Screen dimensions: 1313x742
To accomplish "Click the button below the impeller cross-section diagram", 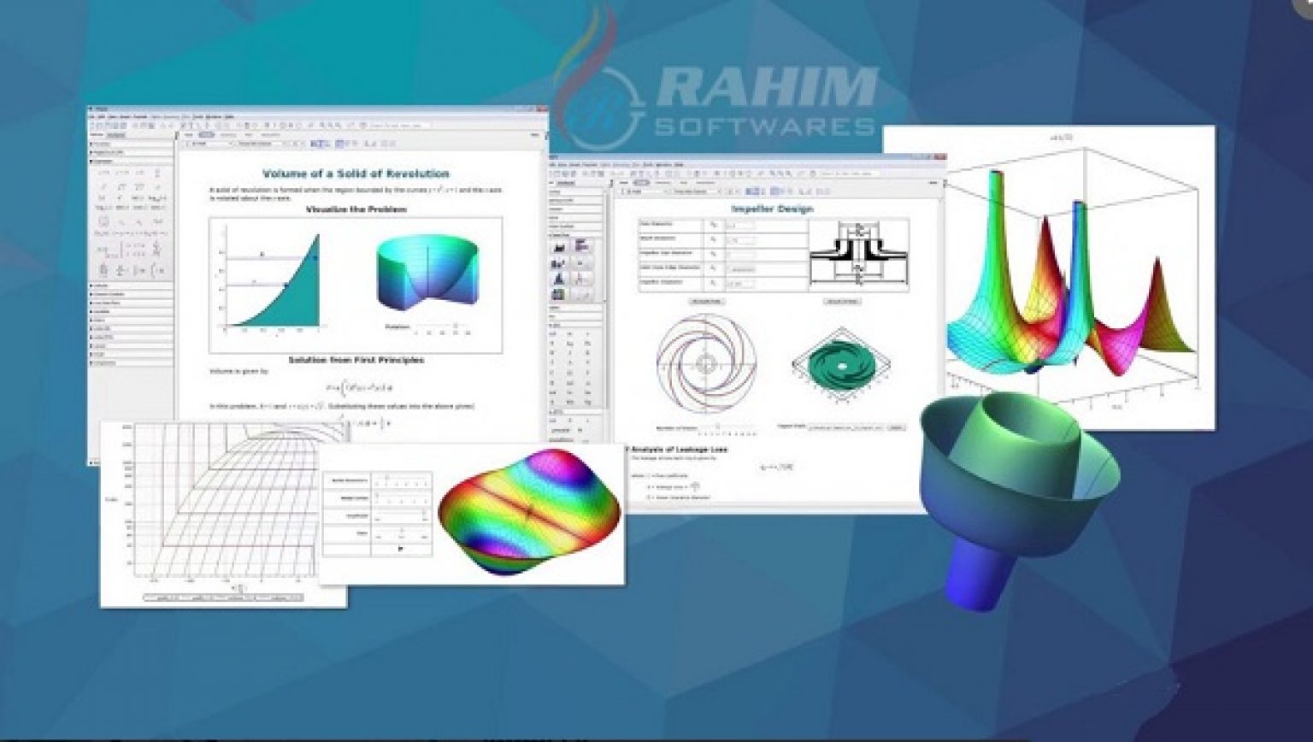I will [x=842, y=301].
